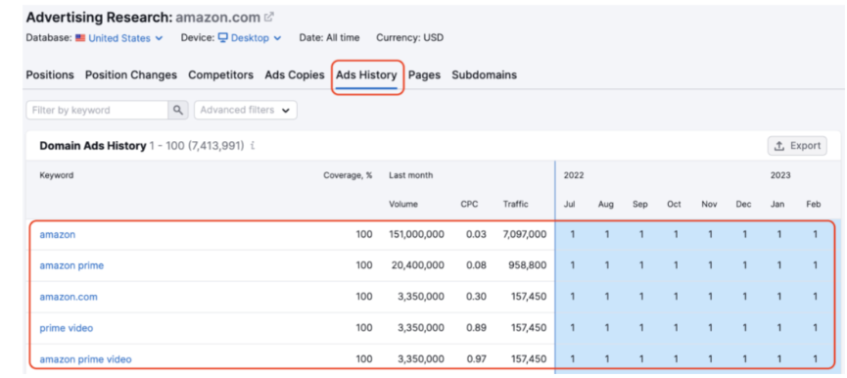Screen dimensions: 847x378
Task: Go to the Competitors tab
Action: [x=220, y=75]
